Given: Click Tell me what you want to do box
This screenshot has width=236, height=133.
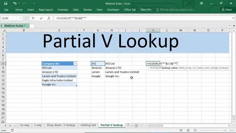Looking at the screenshot, I should coord(176,10).
